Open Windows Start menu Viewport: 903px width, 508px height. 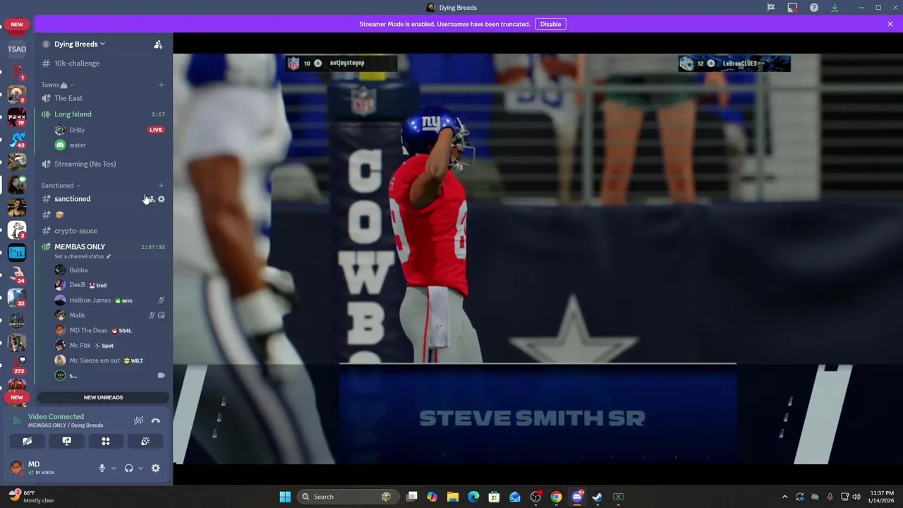(x=285, y=497)
